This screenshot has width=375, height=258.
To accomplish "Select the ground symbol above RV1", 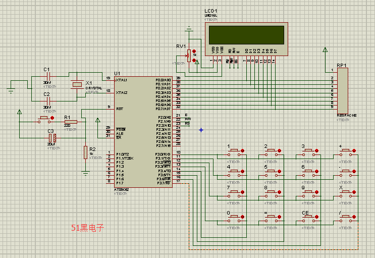I will point(189,29).
